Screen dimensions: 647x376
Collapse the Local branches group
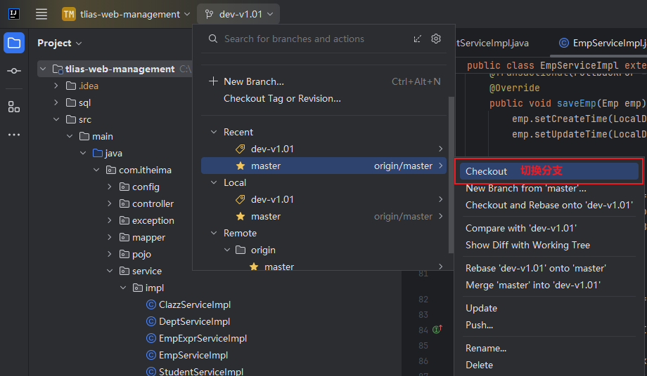(214, 182)
